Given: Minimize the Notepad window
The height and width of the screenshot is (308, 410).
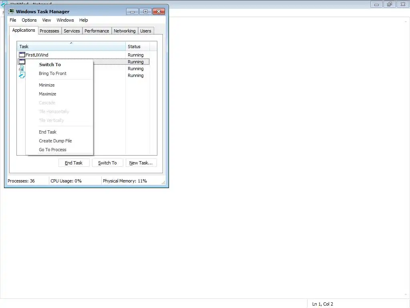Looking at the screenshot, I should (x=376, y=4).
